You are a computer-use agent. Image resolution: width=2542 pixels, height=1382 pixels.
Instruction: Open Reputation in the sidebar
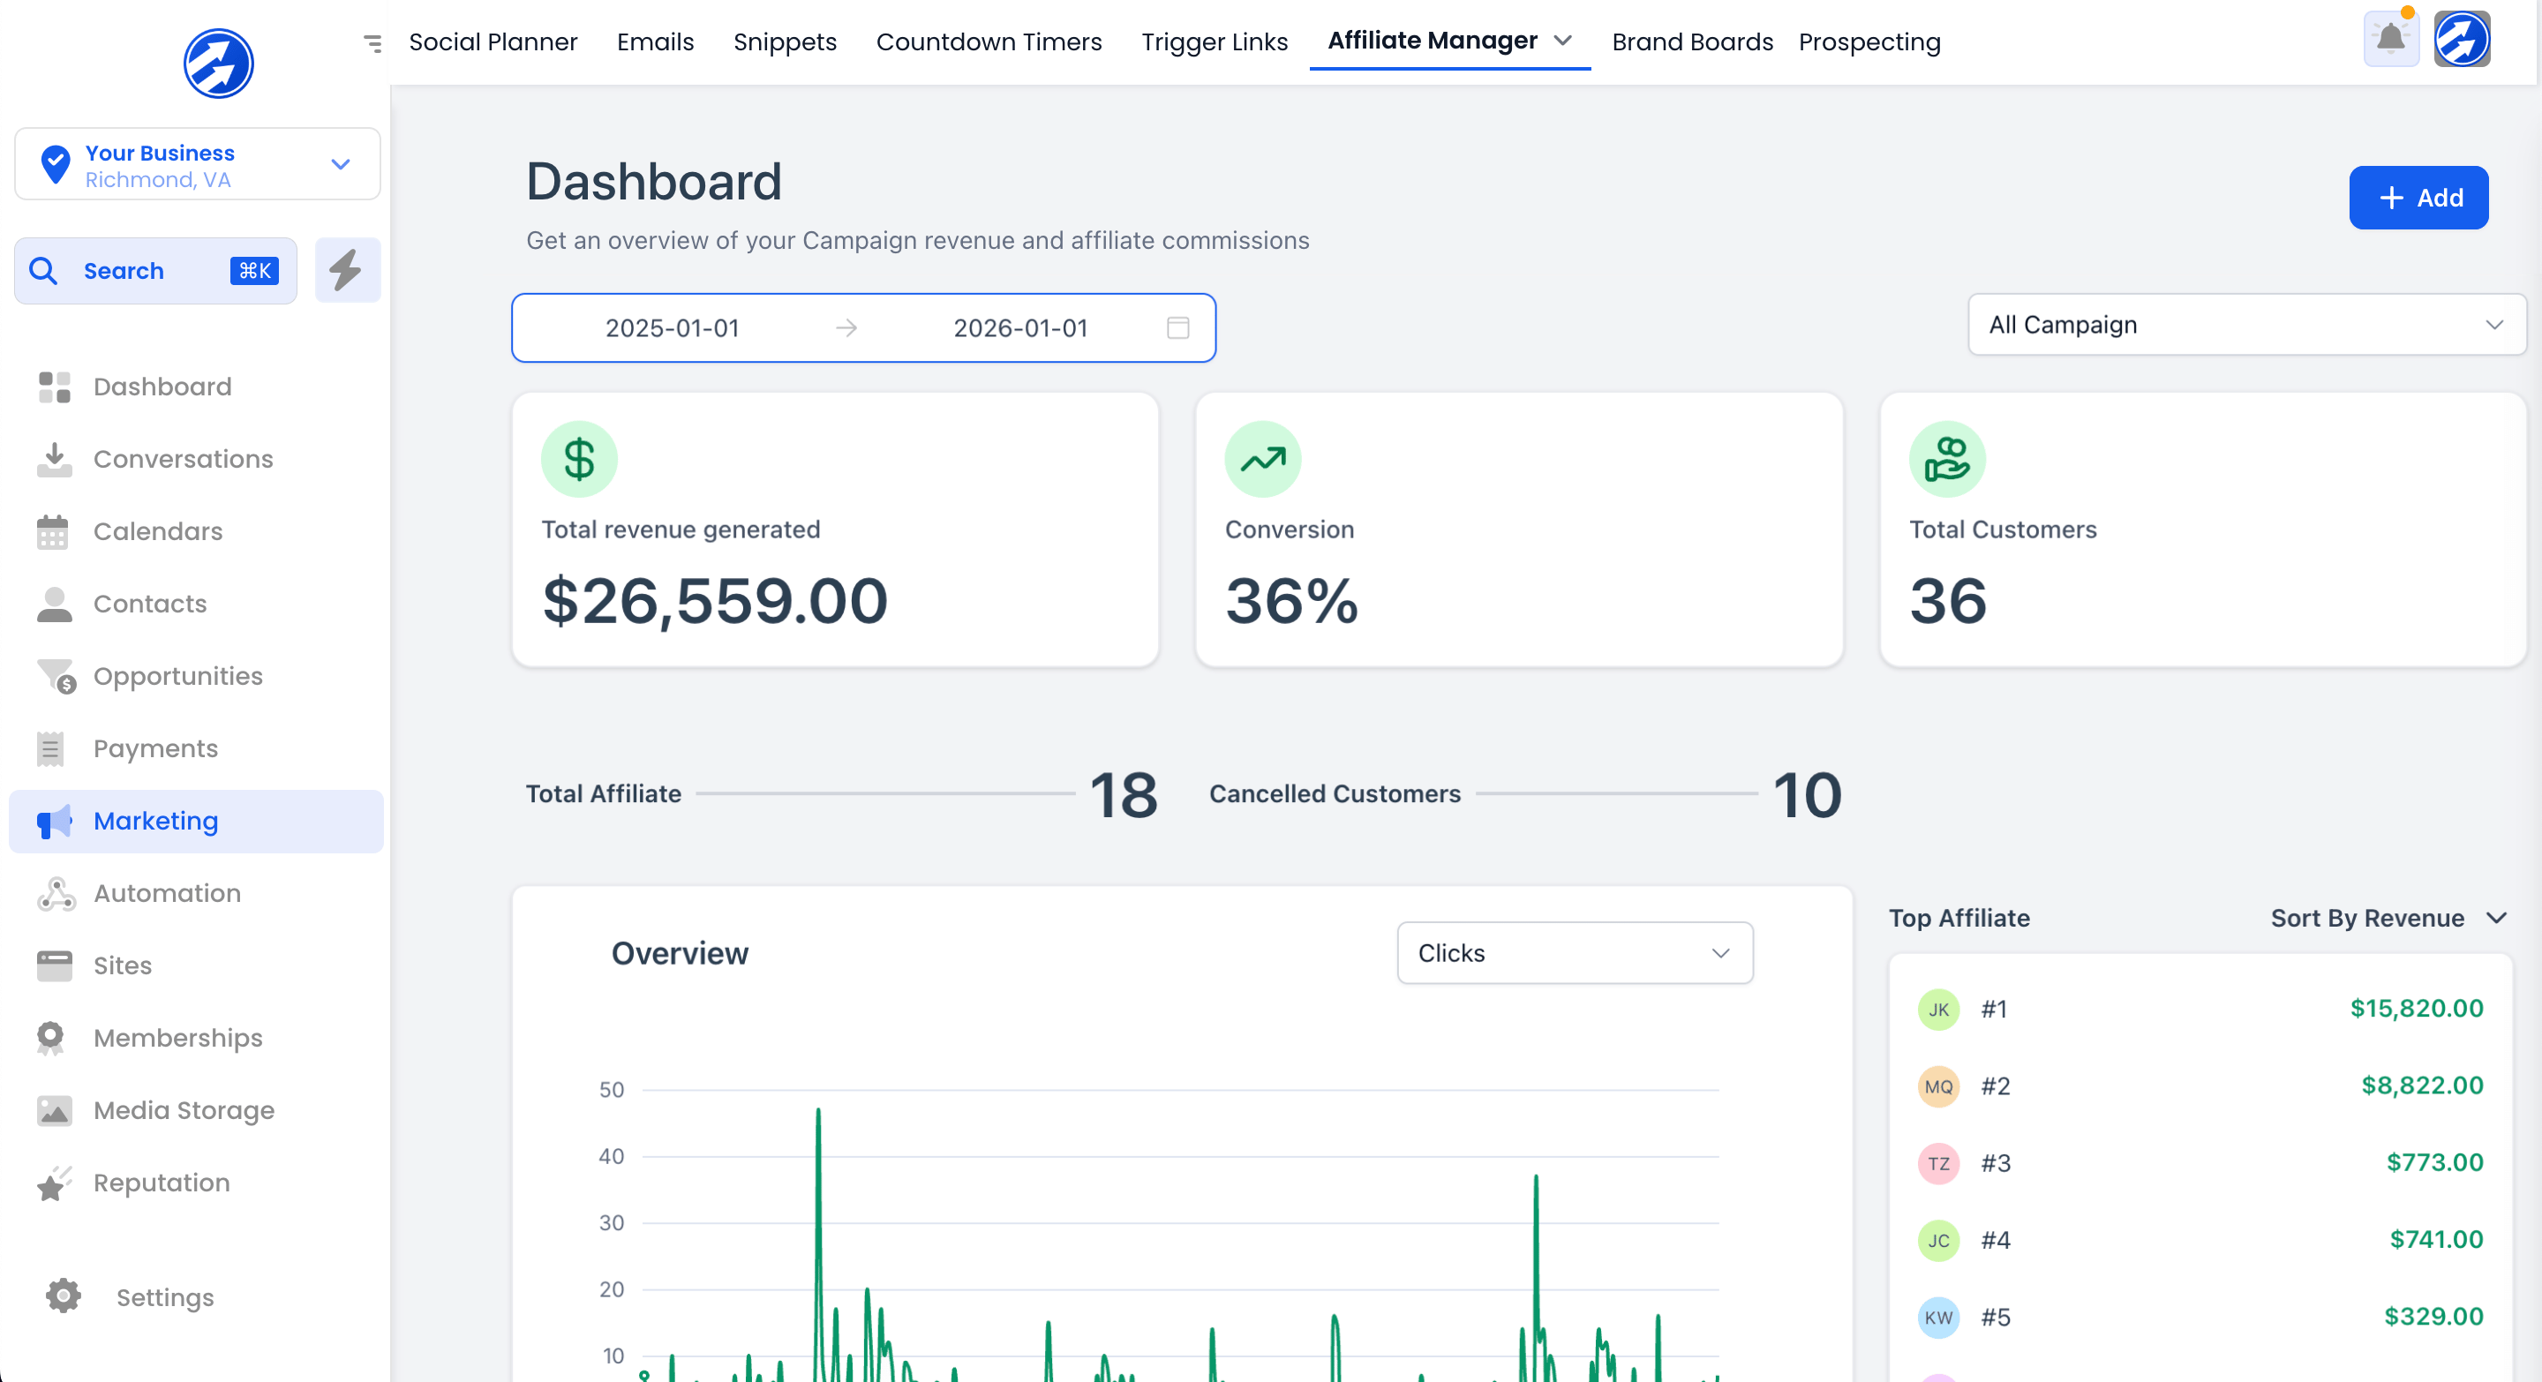click(x=161, y=1182)
